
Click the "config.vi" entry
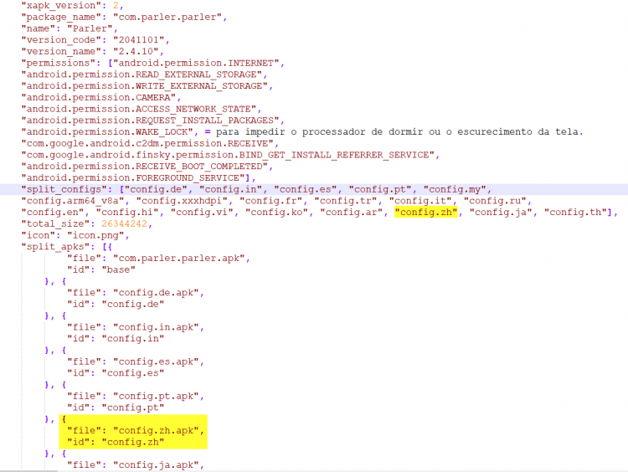202,213
